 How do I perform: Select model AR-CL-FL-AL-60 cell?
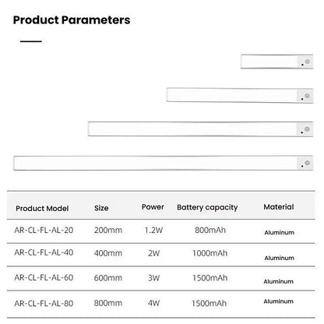pos(44,277)
